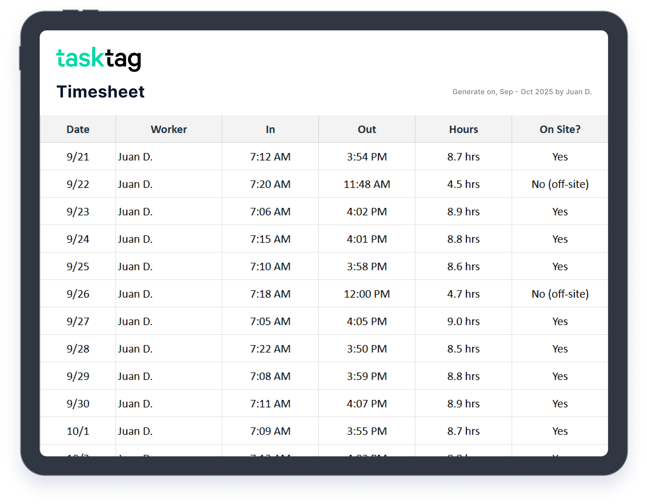Sort by the Worker column header
This screenshot has height=504, width=647.
[x=168, y=129]
